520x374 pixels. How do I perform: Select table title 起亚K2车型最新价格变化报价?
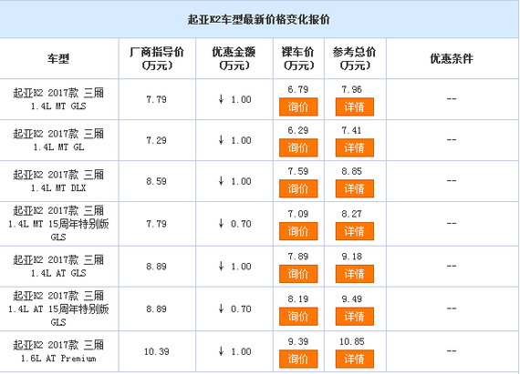pos(259,19)
